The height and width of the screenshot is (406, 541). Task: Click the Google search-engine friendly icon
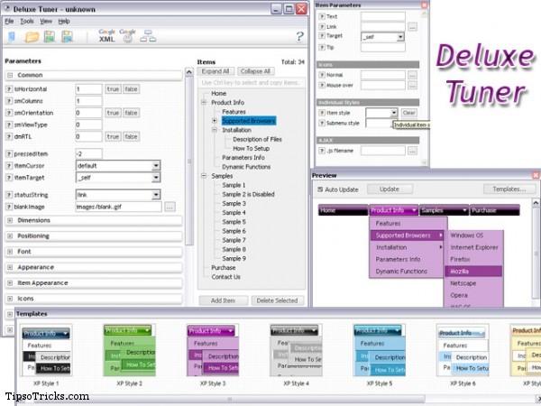pyautogui.click(x=128, y=35)
